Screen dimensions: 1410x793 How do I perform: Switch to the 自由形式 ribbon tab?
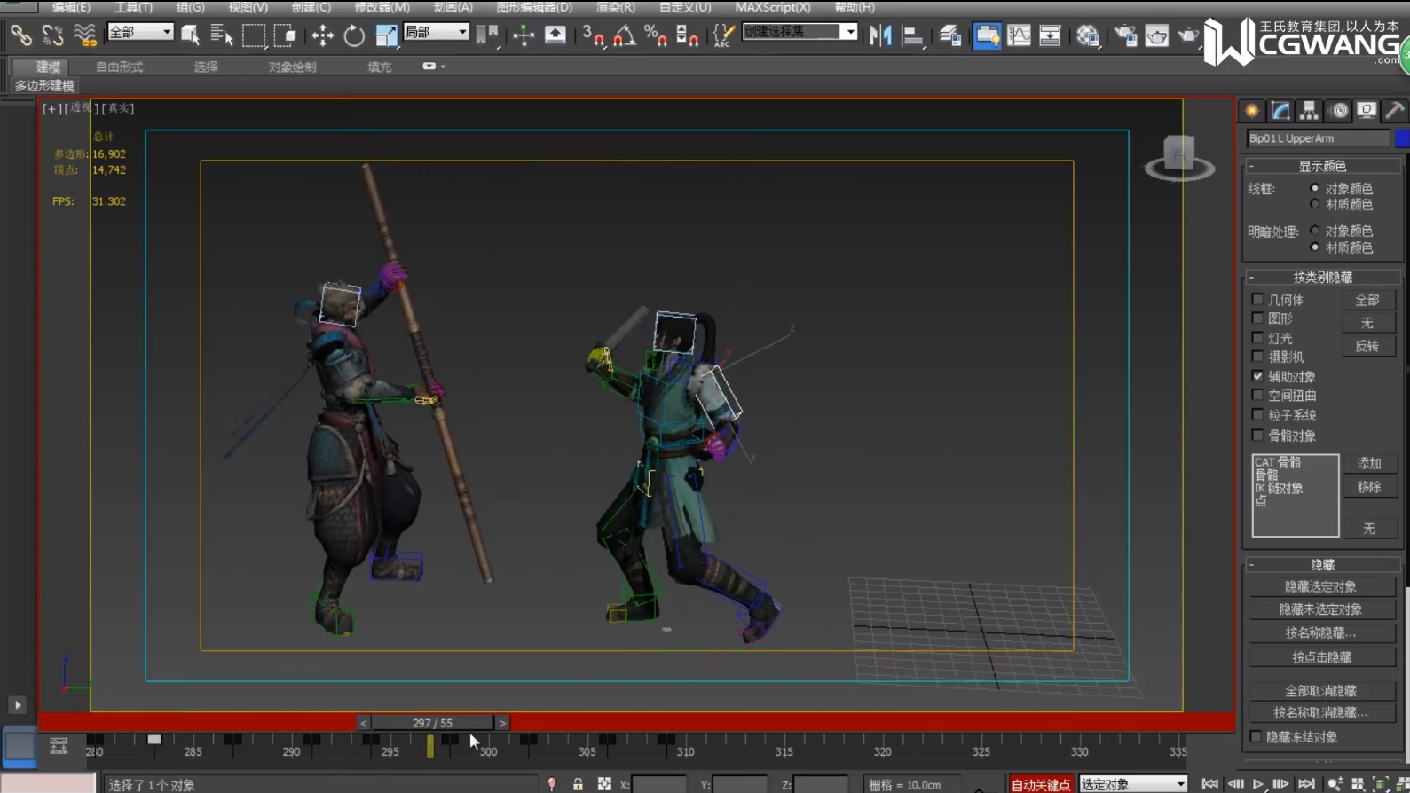119,67
